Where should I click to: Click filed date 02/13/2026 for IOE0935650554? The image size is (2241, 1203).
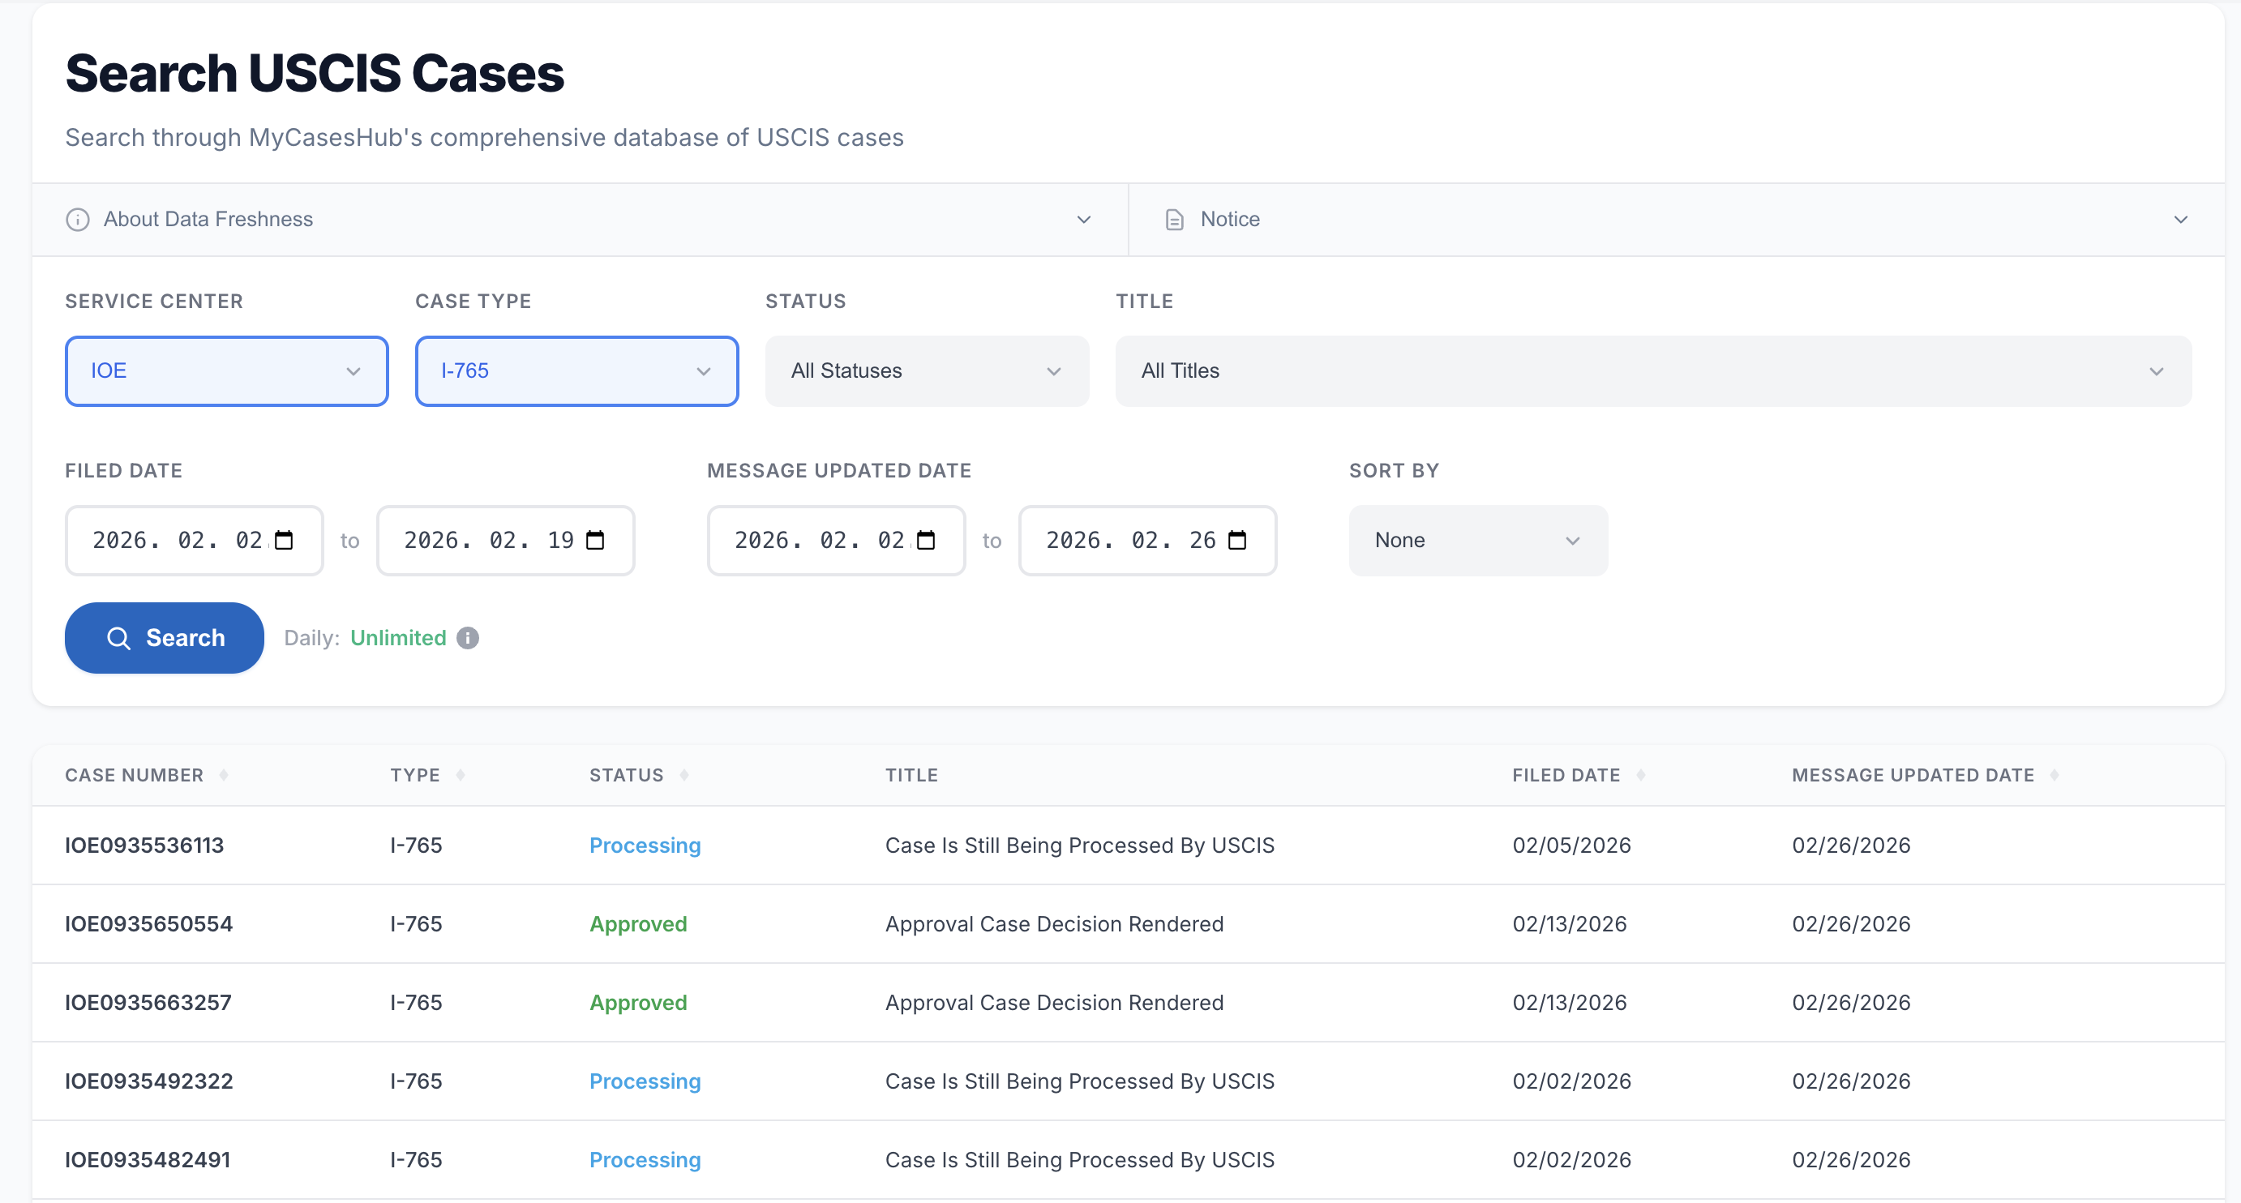click(1570, 923)
